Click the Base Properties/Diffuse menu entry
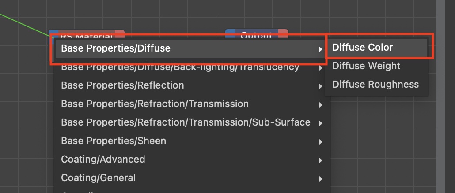455x193 pixels. coord(116,48)
